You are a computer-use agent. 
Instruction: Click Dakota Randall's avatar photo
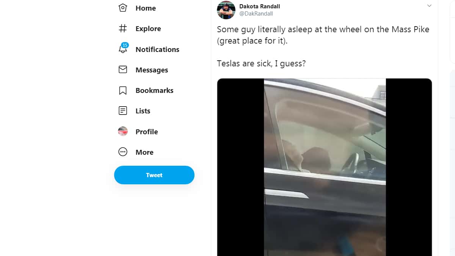point(226,10)
